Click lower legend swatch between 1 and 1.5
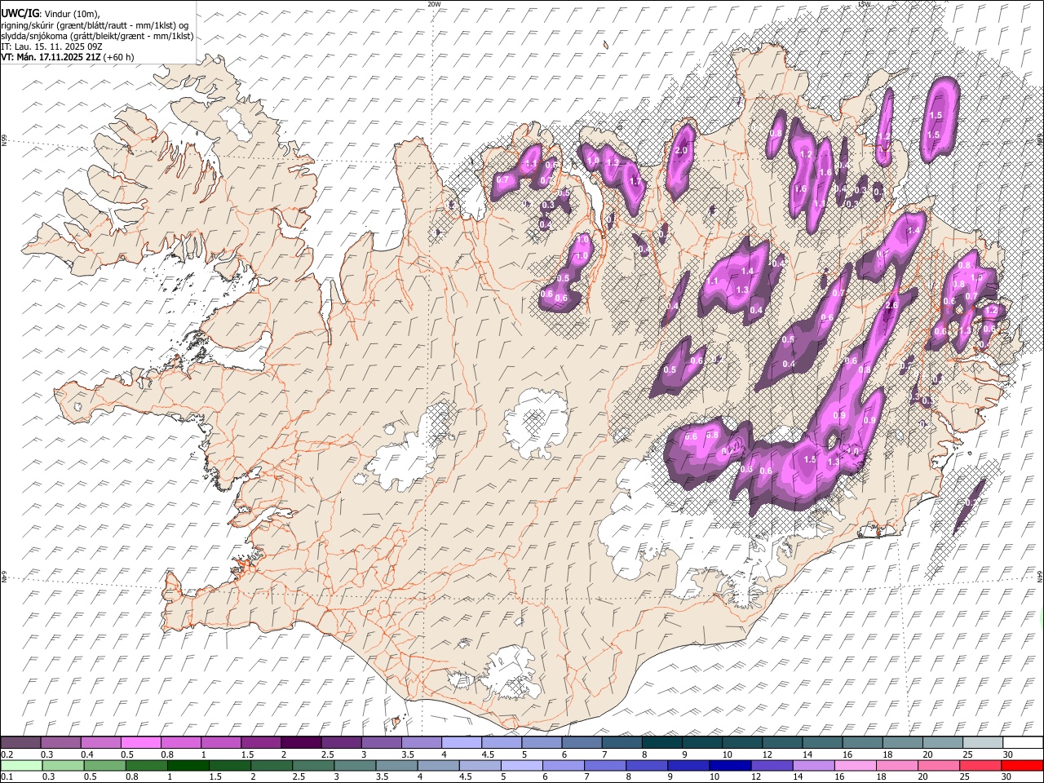This screenshot has width=1044, height=783. [x=188, y=765]
